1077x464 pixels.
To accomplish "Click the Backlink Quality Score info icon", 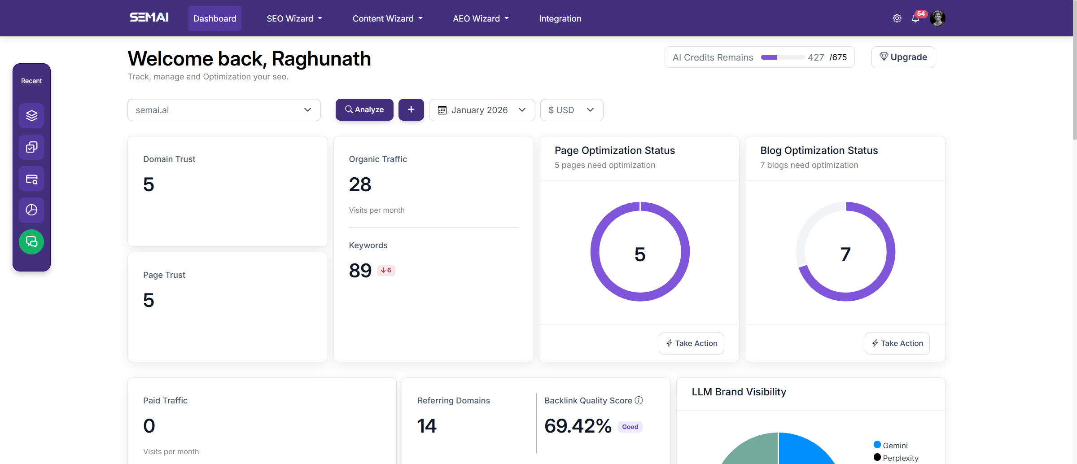I will pyautogui.click(x=639, y=400).
